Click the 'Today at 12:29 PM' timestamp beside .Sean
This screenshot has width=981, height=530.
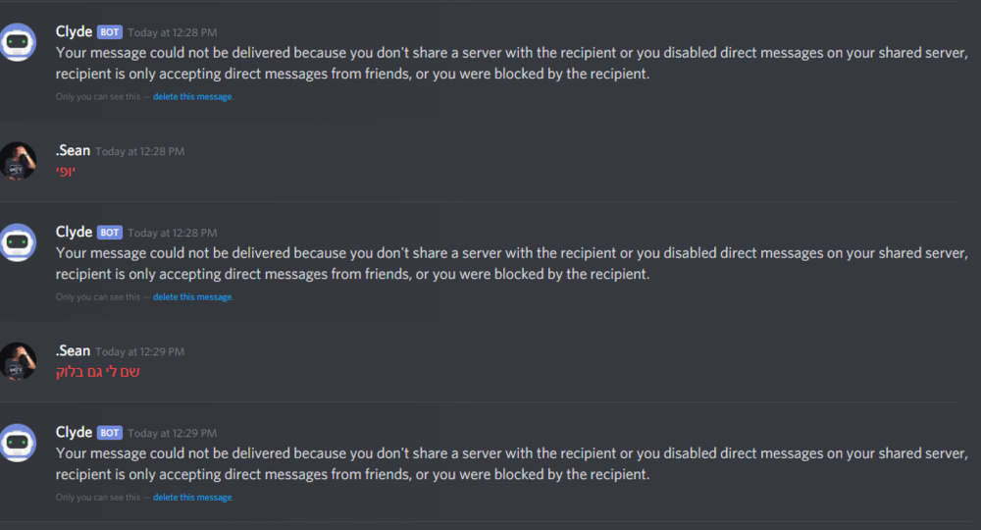pyautogui.click(x=139, y=352)
